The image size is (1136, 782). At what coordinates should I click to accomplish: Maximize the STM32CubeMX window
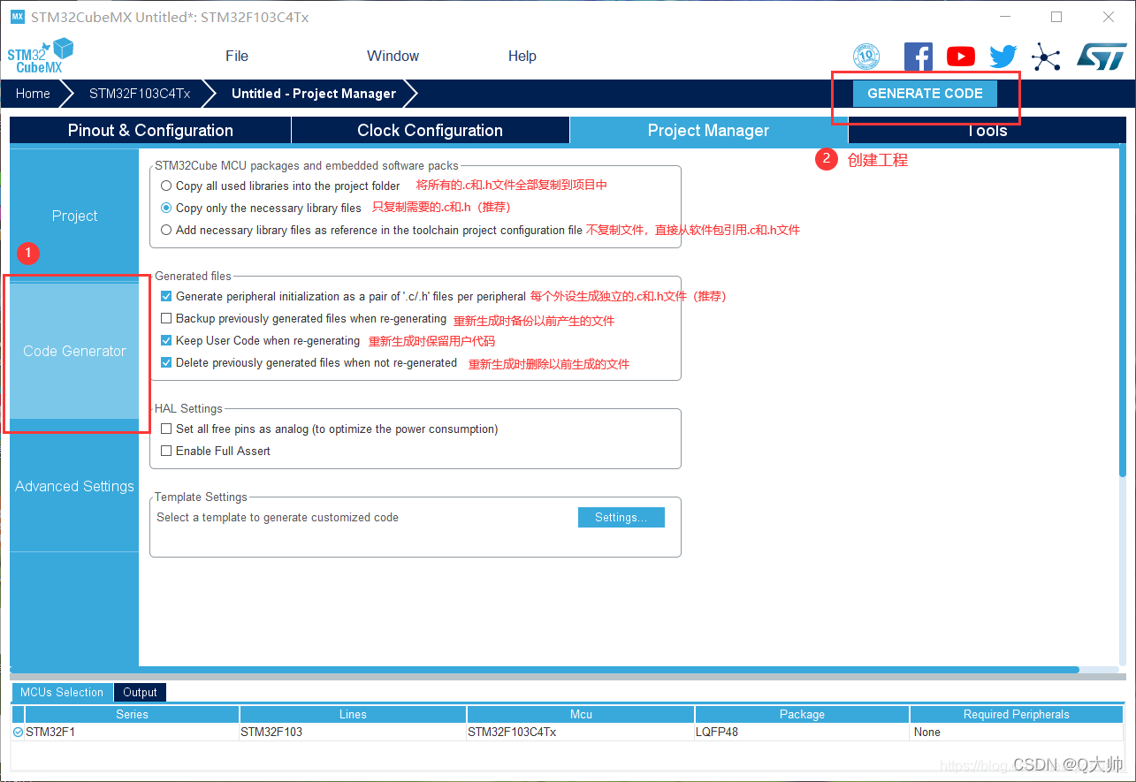tap(1056, 17)
